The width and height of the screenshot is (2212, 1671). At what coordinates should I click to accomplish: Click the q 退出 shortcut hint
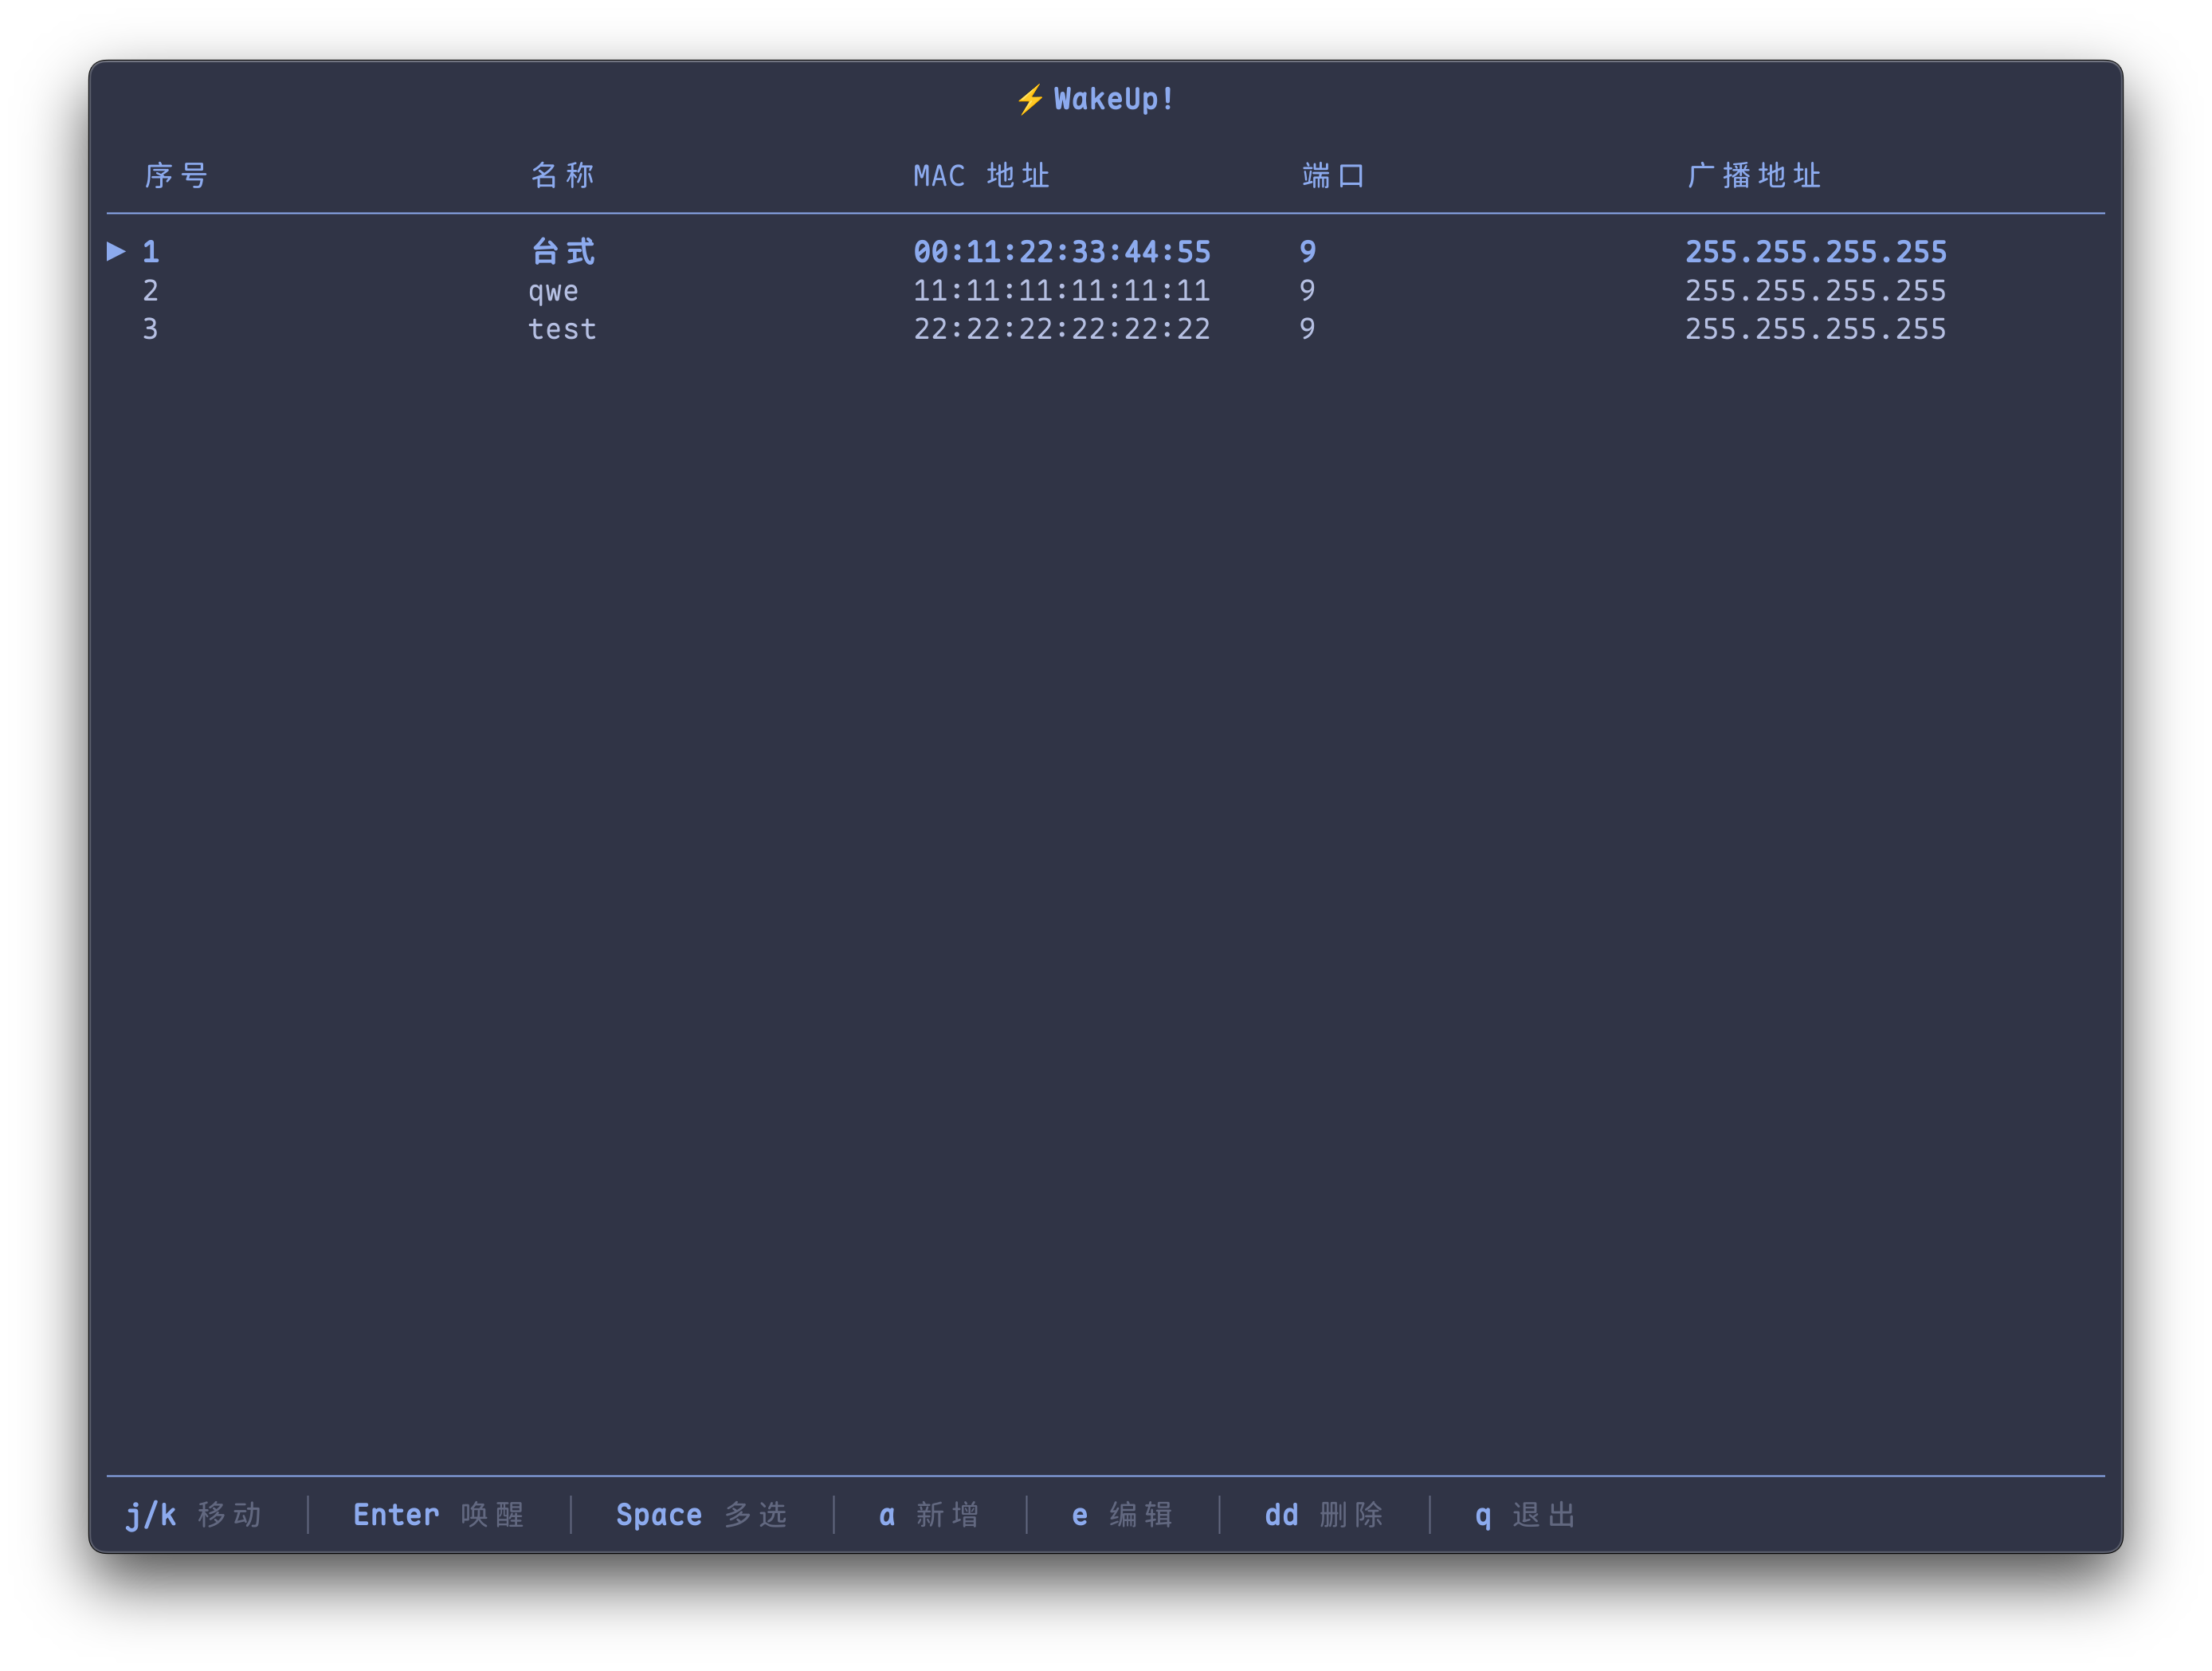click(x=1526, y=1515)
